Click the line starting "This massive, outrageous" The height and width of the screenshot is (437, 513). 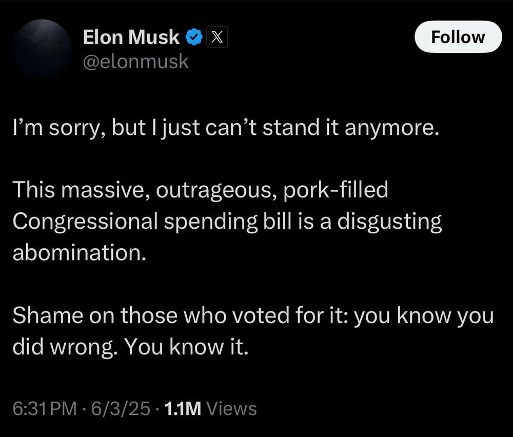click(200, 190)
